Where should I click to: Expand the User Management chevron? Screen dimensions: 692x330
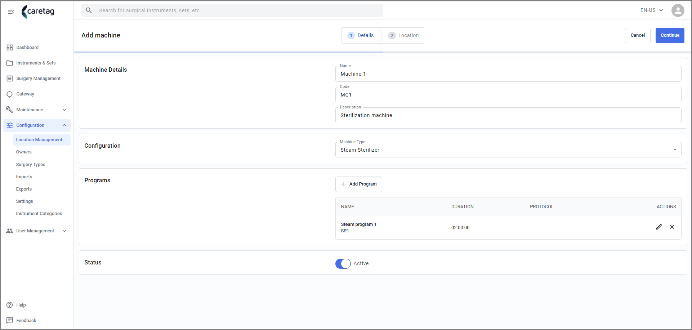[x=64, y=231]
